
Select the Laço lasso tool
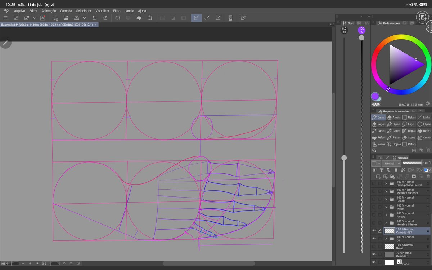click(409, 124)
